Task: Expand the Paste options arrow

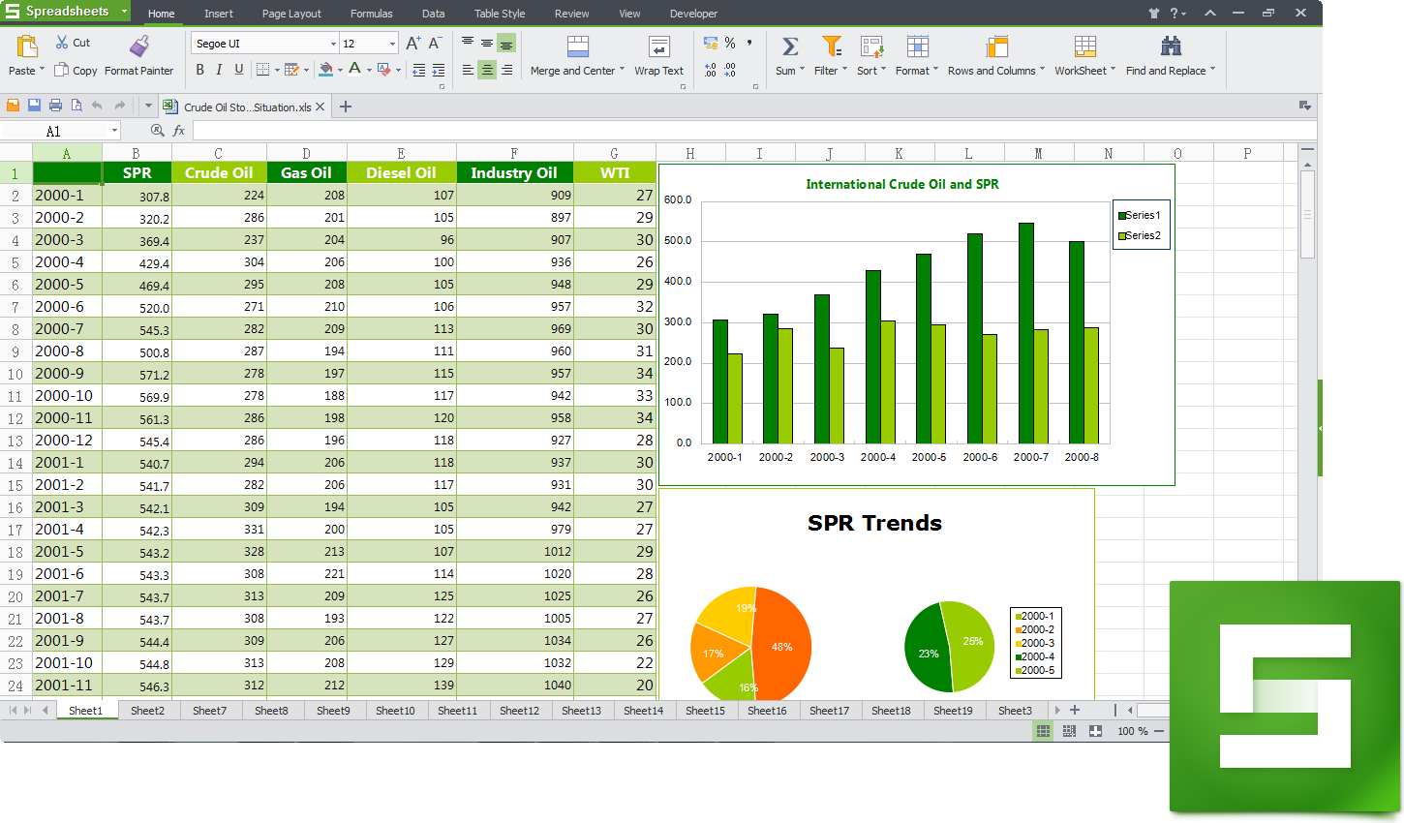Action: pos(42,71)
